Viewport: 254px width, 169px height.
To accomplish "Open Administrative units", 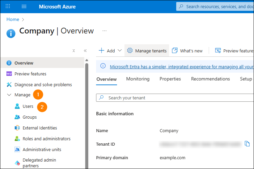I will click(42, 150).
